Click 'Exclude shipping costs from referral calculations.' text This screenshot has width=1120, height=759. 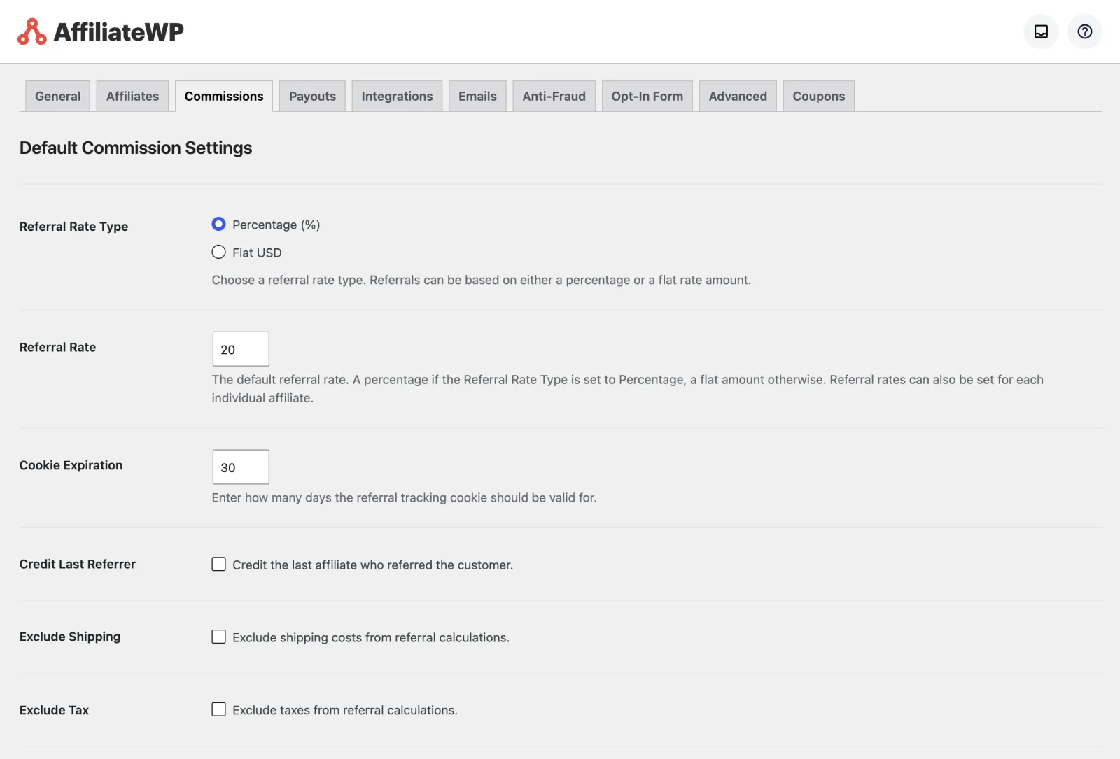click(371, 637)
